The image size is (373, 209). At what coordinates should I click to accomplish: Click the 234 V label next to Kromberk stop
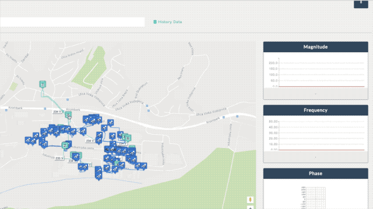coord(57,111)
